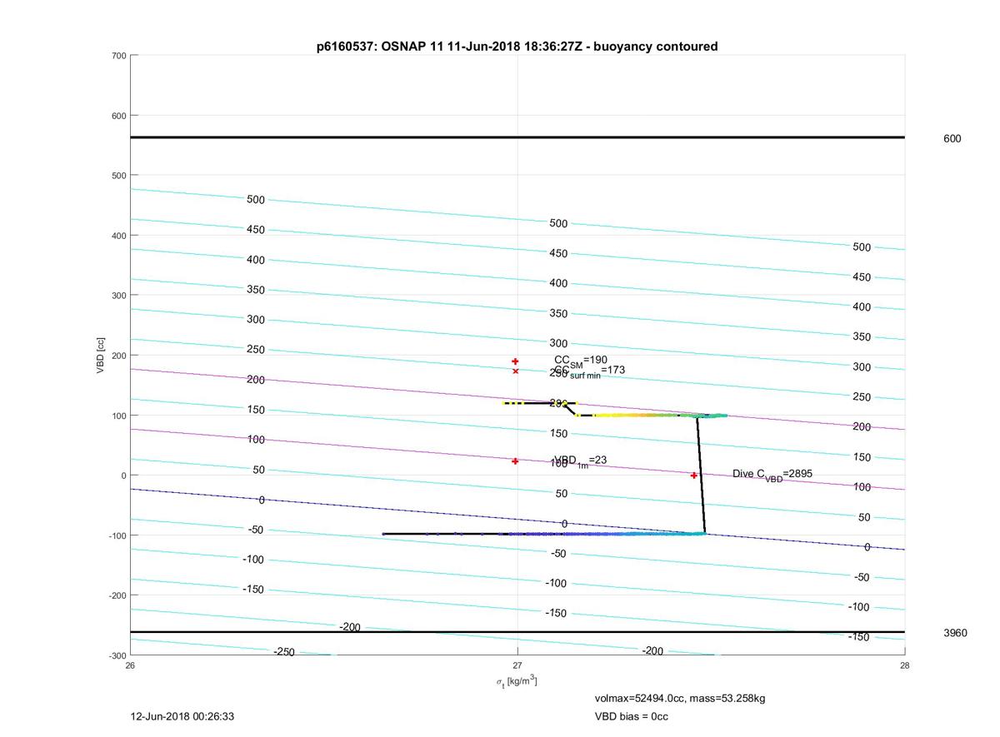Click the '3960' label right of the plot
This screenshot has height=737, width=1000.
click(955, 633)
